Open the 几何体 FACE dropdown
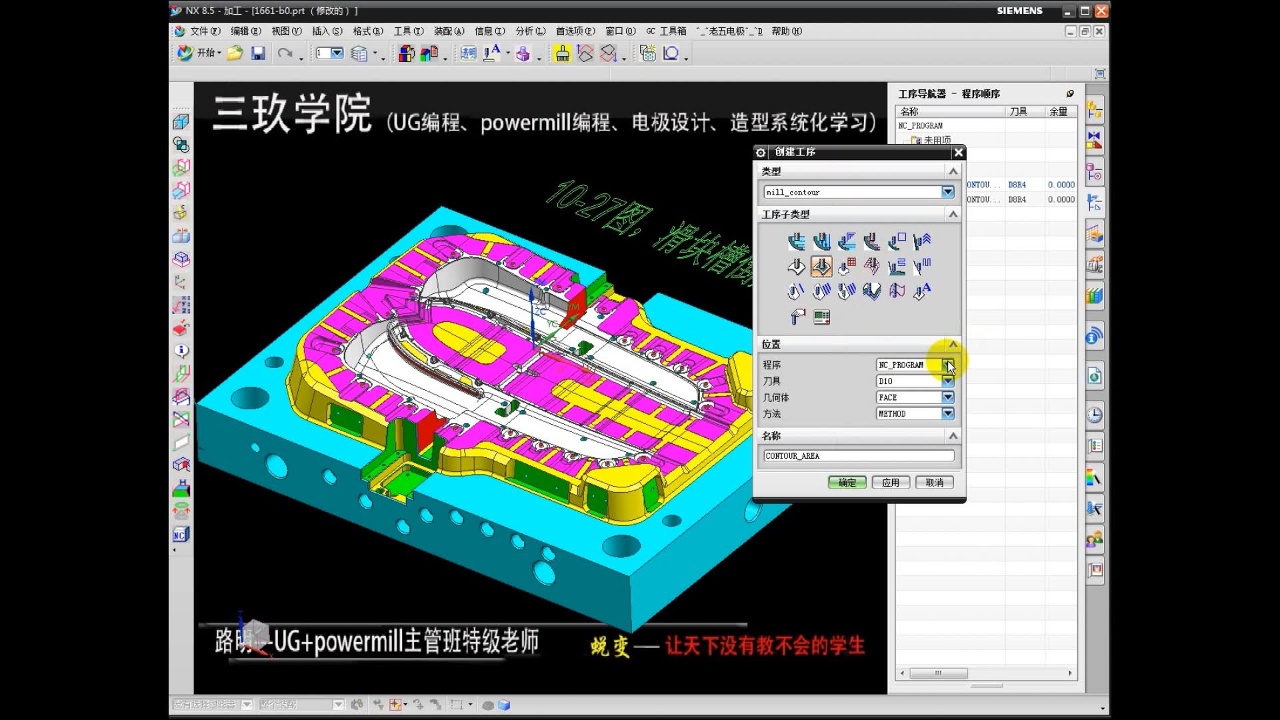 [x=947, y=397]
